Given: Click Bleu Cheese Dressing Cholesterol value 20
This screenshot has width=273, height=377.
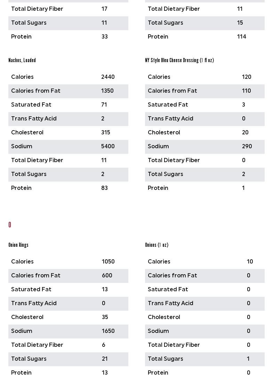Looking at the screenshot, I should (245, 133).
